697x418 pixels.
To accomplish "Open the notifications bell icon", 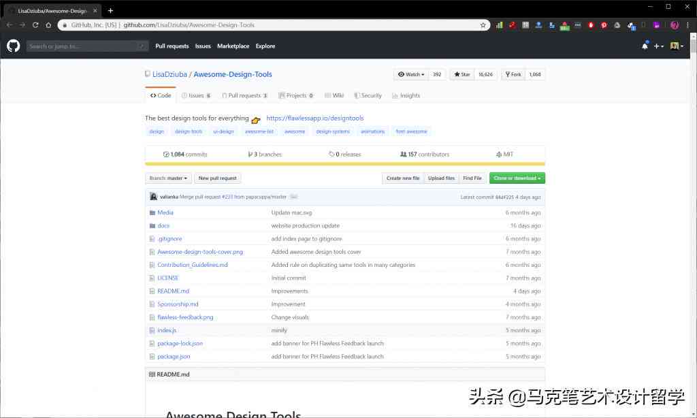I will tap(645, 46).
